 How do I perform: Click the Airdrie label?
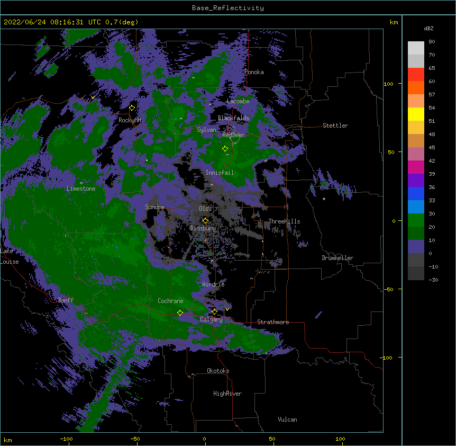point(213,284)
